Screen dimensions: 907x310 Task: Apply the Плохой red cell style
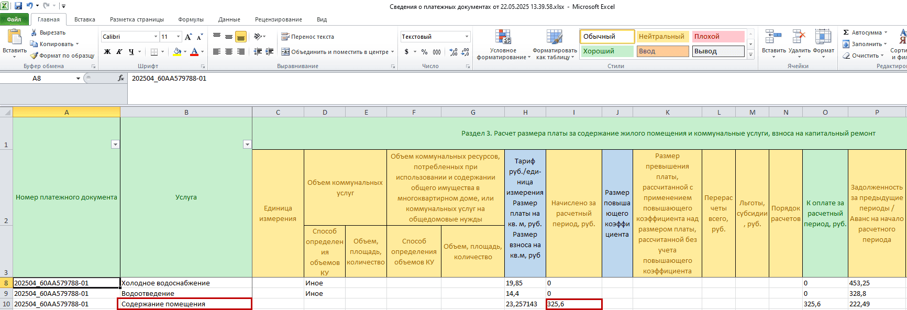[717, 37]
